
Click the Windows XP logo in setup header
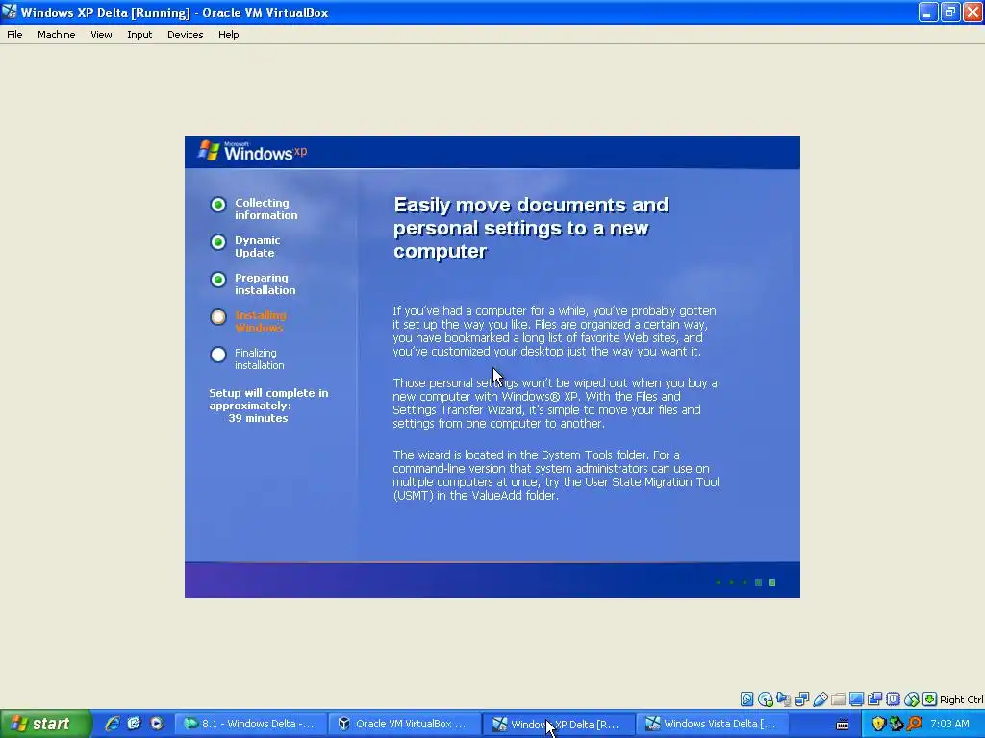coord(253,151)
